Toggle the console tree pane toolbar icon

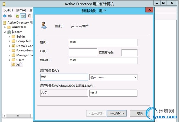(23, 16)
